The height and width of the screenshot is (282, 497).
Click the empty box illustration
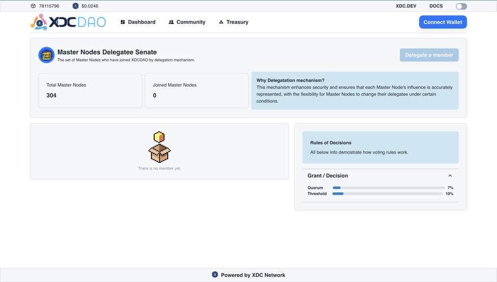(159, 147)
